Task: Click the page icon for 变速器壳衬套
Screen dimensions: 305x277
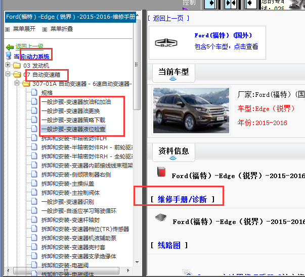Action: coord(34,247)
